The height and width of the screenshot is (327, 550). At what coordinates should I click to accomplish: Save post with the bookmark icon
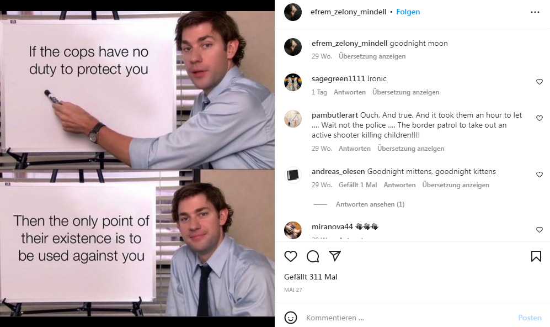click(x=536, y=256)
